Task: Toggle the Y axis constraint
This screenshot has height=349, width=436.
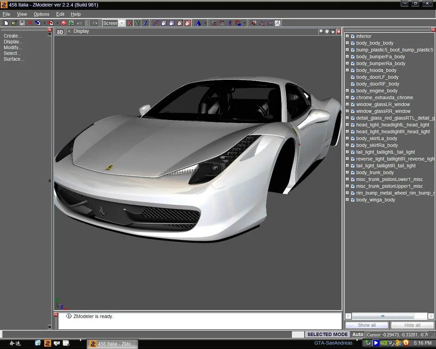Action: coord(137,23)
